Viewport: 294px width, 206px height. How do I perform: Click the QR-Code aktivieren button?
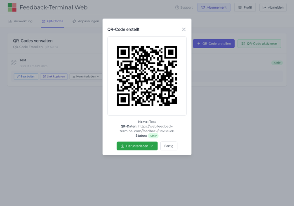click(259, 44)
